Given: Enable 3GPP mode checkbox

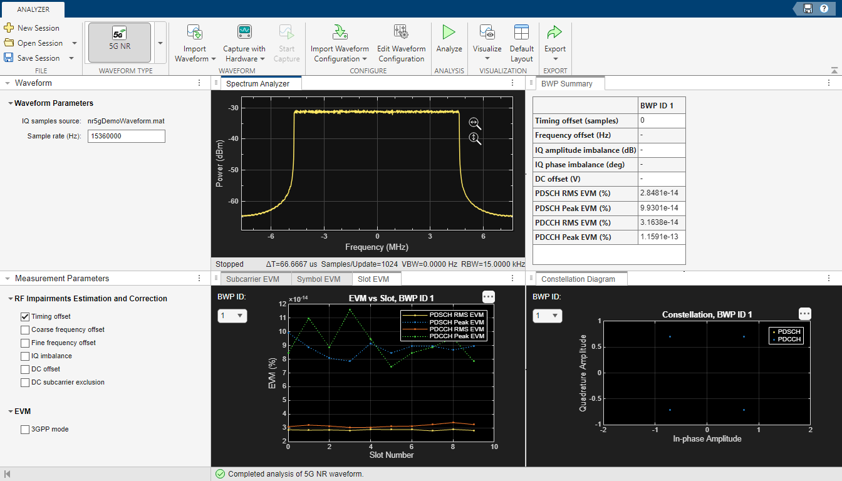Looking at the screenshot, I should coord(25,430).
